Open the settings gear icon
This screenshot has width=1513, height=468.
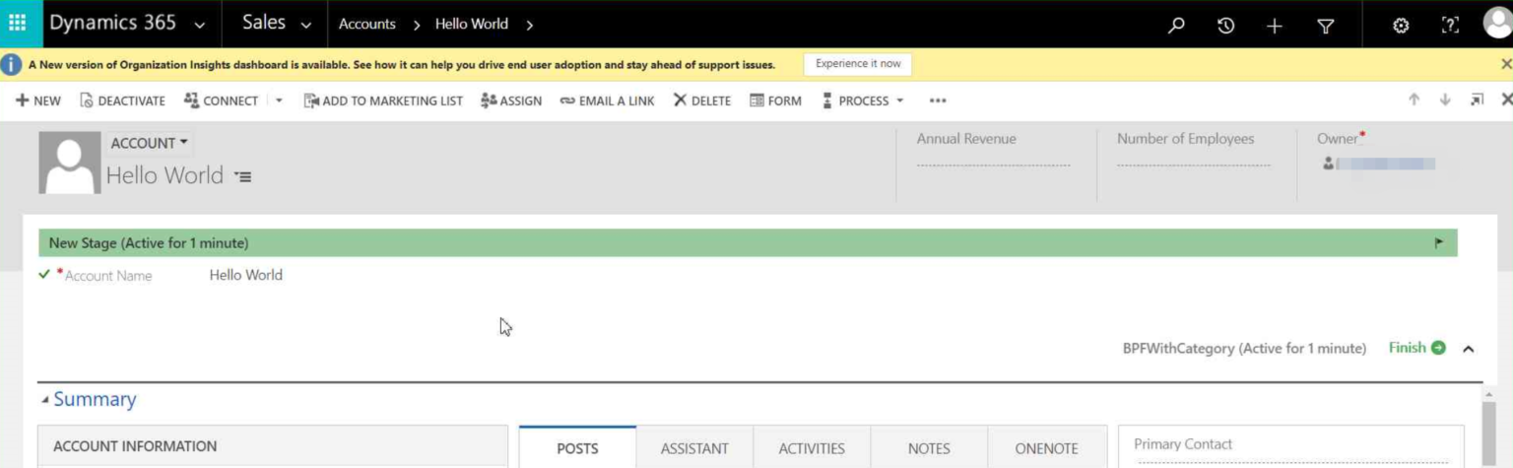[1401, 26]
